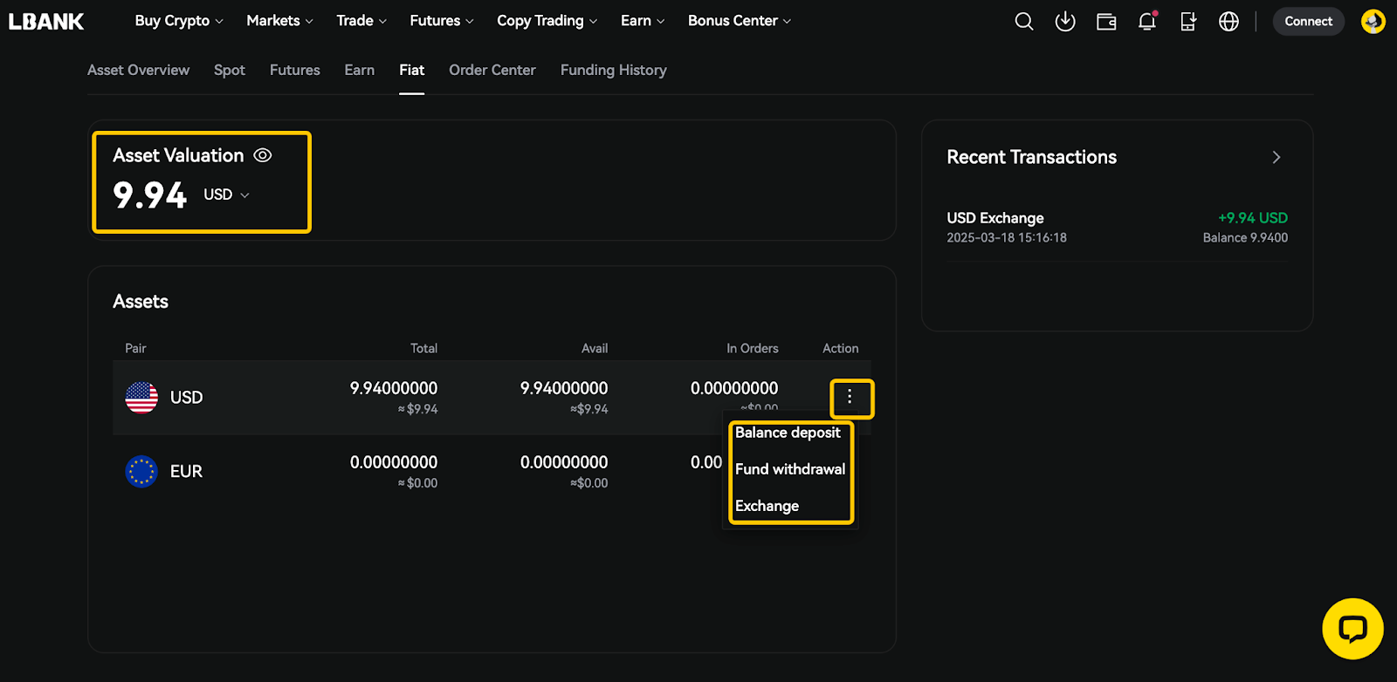Viewport: 1397px width, 682px height.
Task: Click the LBANK logo
Action: tap(46, 21)
